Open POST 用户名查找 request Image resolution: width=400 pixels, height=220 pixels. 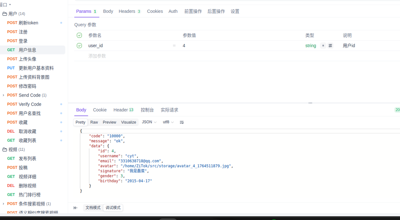pyautogui.click(x=32, y=113)
